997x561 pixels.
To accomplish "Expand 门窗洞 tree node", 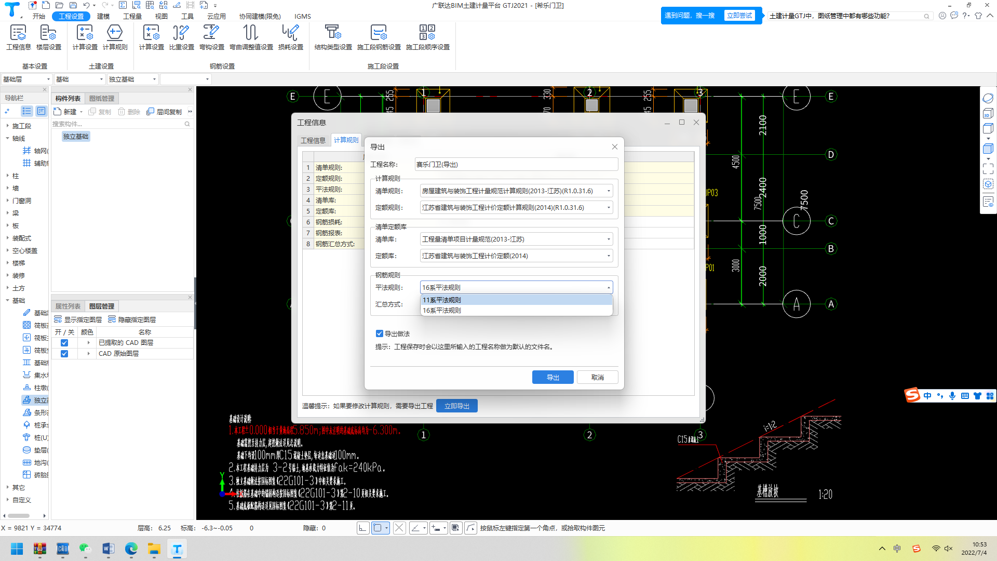I will click(x=8, y=201).
